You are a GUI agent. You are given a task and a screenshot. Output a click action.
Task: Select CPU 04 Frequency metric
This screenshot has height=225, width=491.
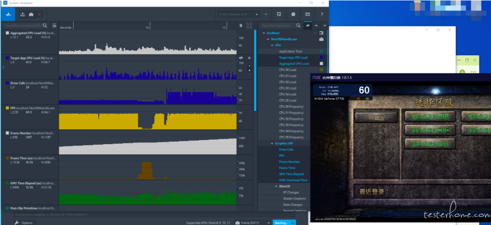291,131
